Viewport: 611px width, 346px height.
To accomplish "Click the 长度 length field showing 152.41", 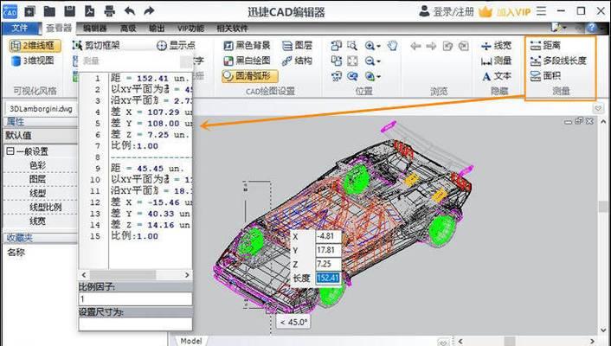I will (x=328, y=279).
